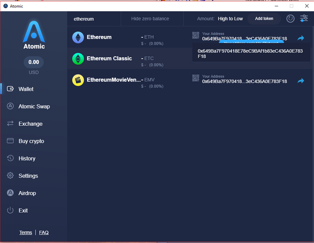Click the EthereumMovieVenture coin icon
The width and height of the screenshot is (314, 243).
(x=78, y=80)
